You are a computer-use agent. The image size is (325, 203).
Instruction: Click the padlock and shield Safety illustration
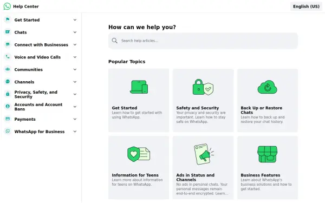203,87
